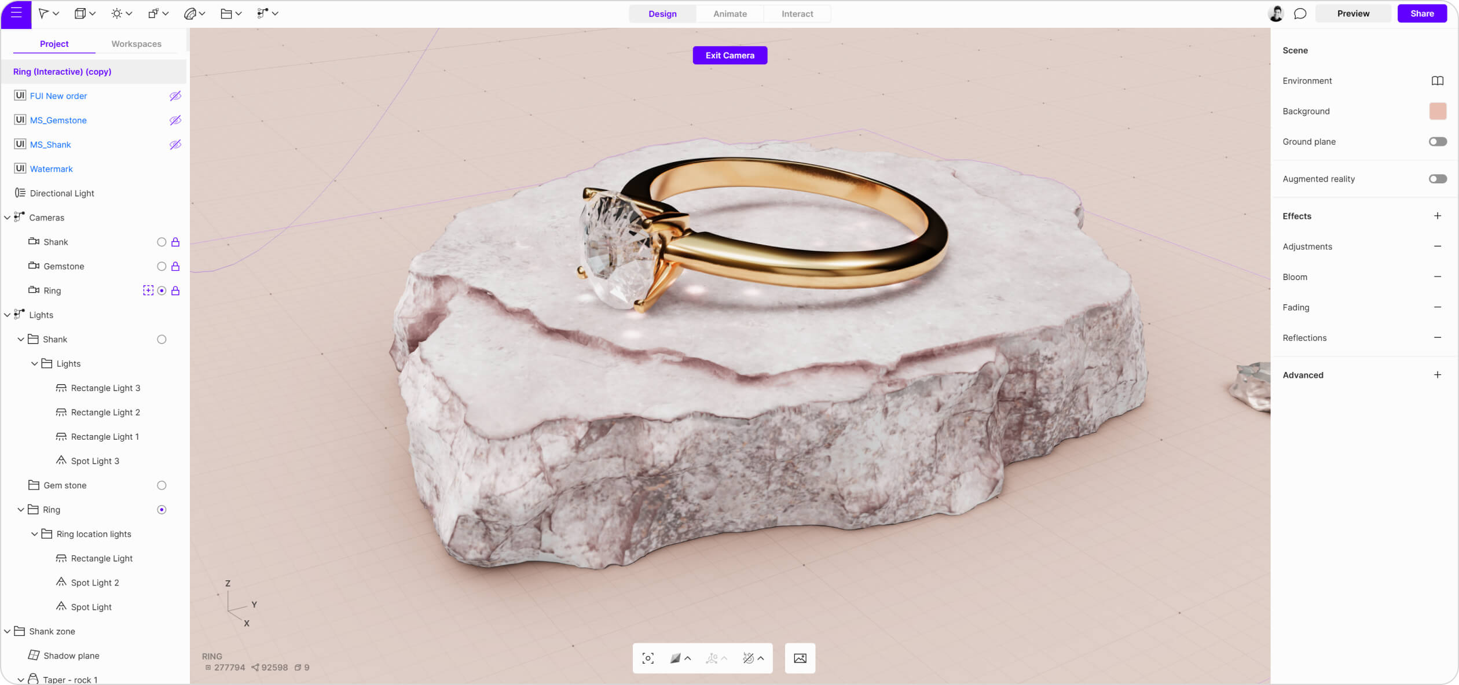Click the frame selection icon in bottom toolbar
Image resolution: width=1459 pixels, height=685 pixels.
point(648,658)
